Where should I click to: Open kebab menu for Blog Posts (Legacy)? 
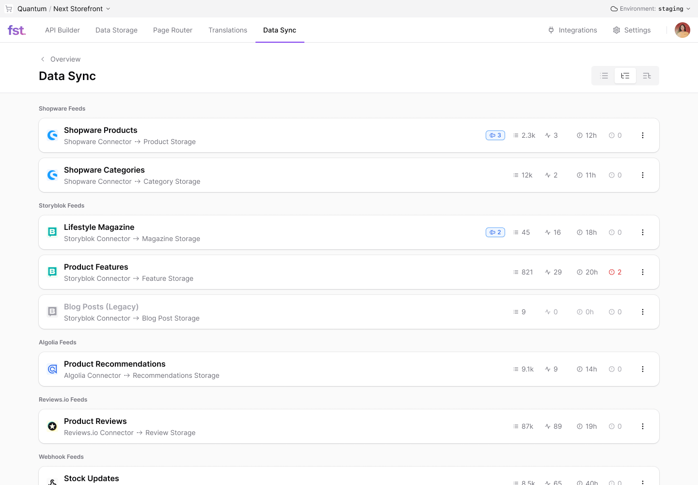pyautogui.click(x=643, y=312)
